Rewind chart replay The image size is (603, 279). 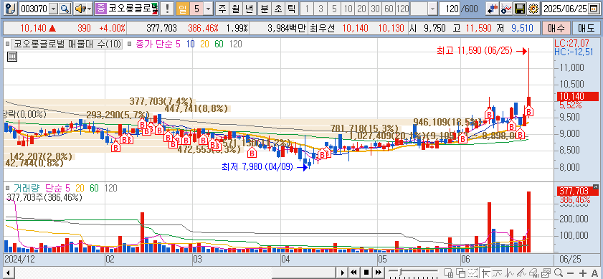pos(354,273)
